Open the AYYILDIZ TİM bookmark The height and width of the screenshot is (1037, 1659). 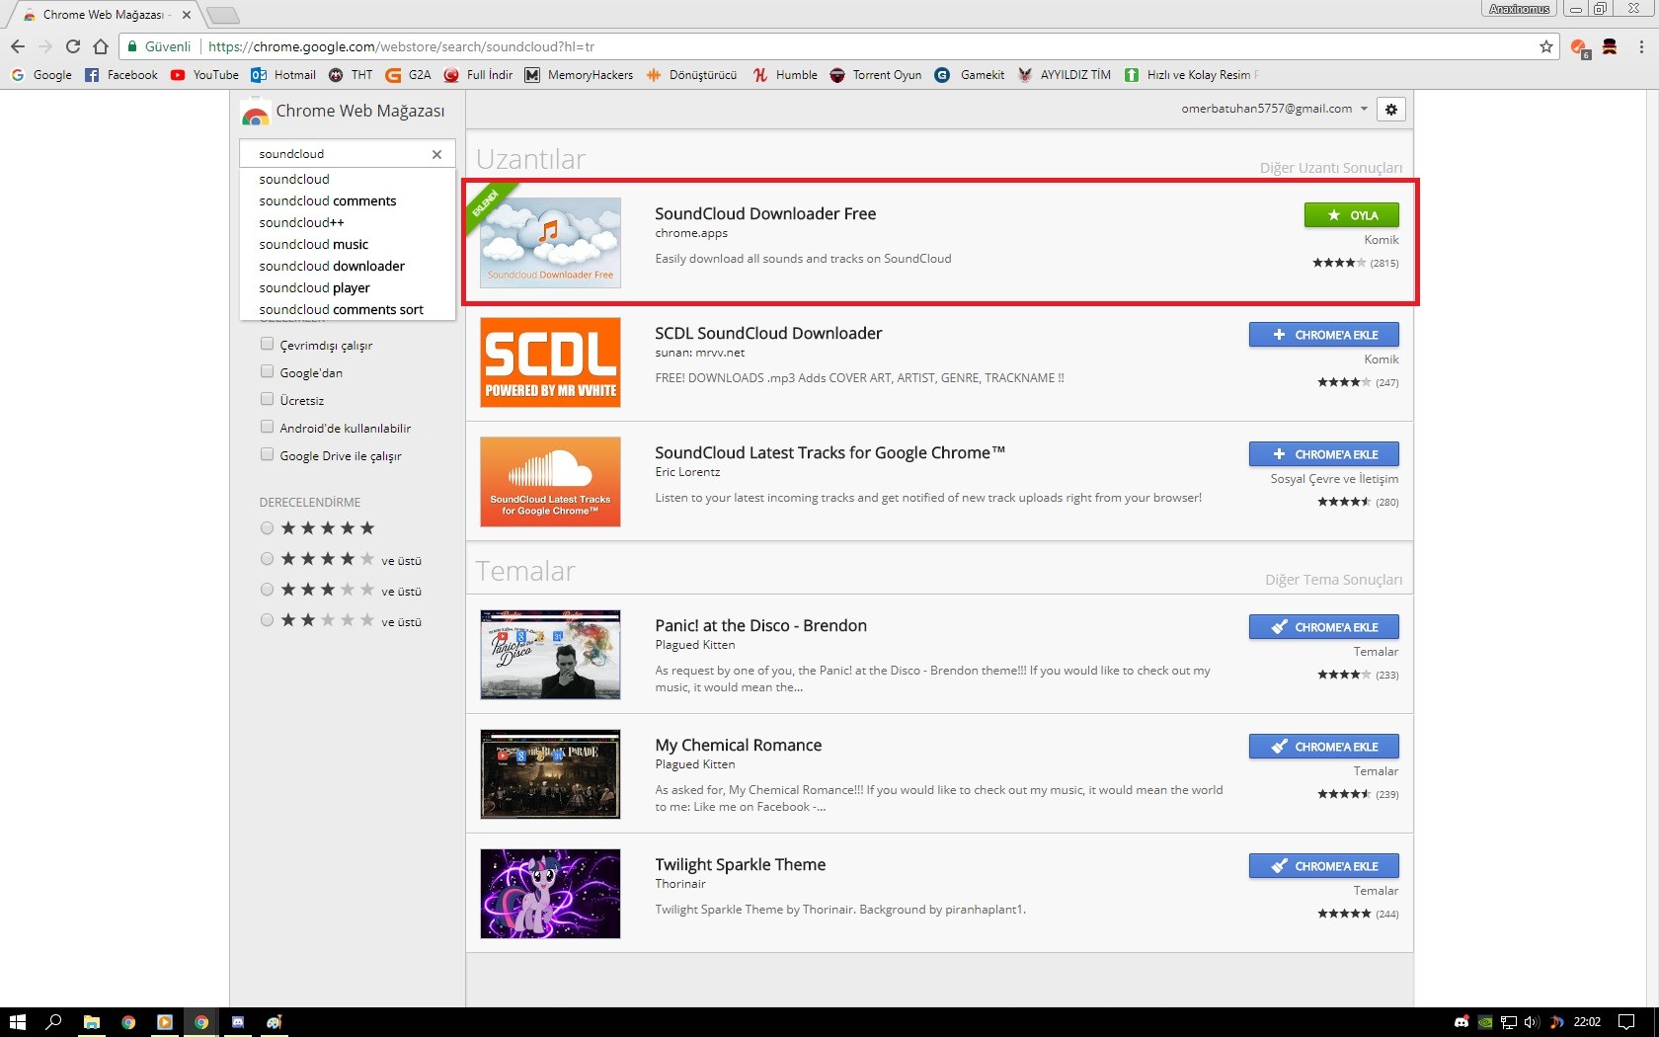1064,75
